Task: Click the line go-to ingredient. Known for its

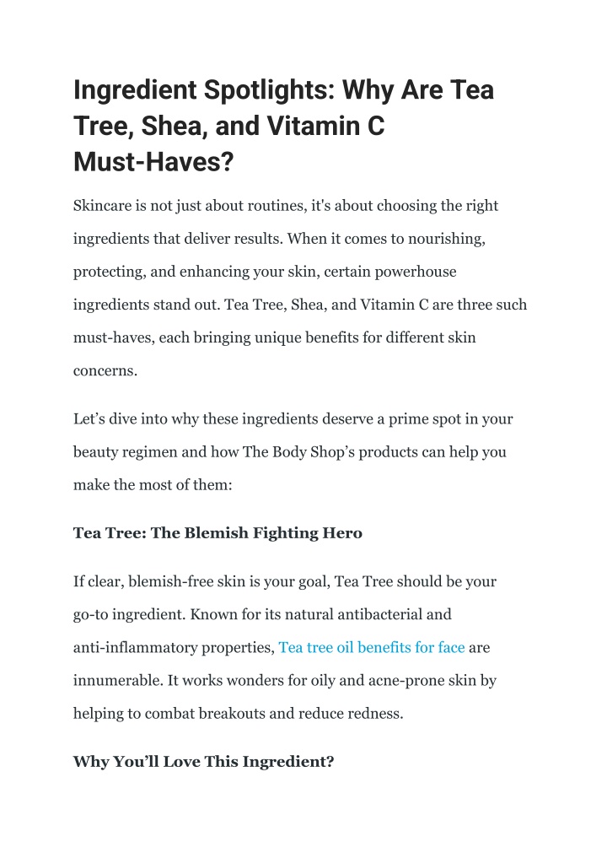Action: (262, 614)
